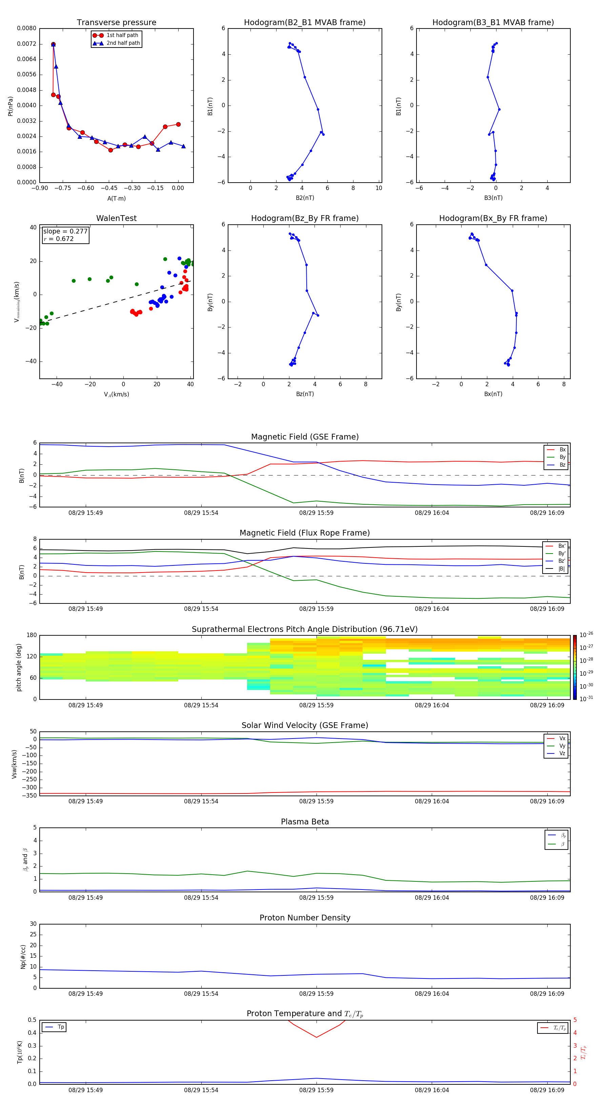Screen dimensions: 610x1120
Task: Click the Plasma Beta panel title
Action: point(305,822)
